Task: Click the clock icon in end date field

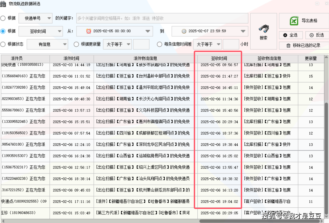Action: [x=184, y=31]
